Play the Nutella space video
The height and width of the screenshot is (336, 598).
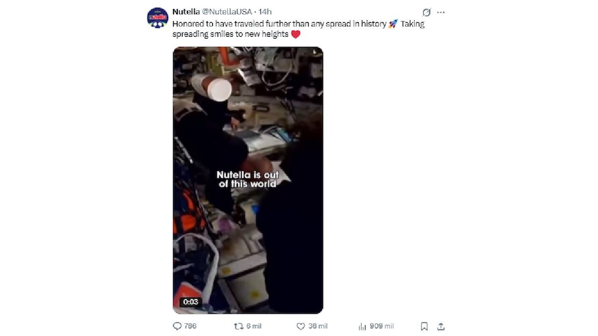(x=248, y=180)
